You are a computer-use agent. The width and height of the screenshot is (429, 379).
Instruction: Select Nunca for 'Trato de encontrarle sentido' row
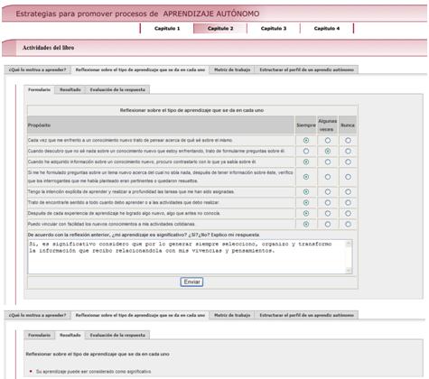(x=348, y=202)
